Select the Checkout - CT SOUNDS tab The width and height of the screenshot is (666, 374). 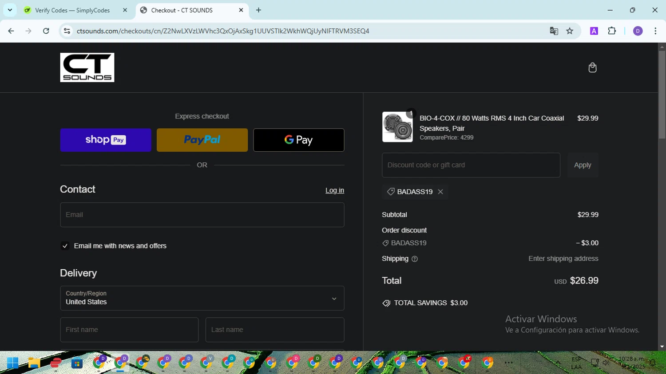[x=182, y=10]
